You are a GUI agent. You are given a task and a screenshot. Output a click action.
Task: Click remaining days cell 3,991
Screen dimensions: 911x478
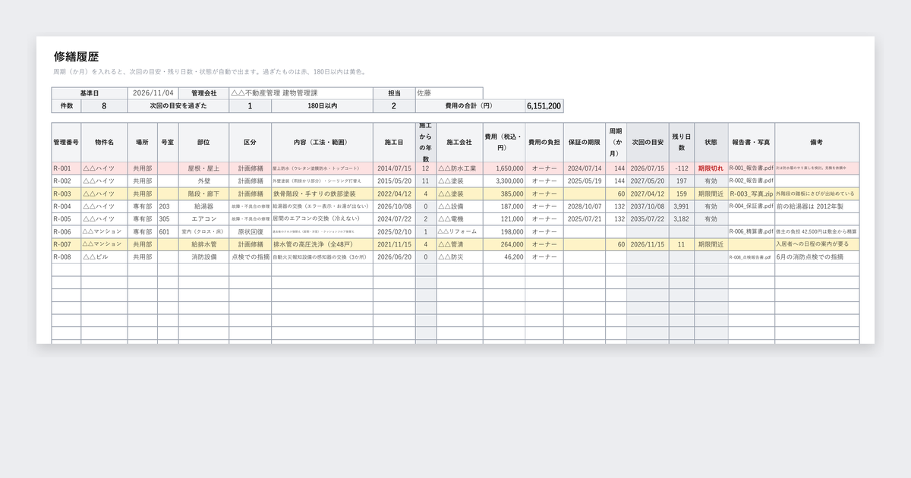point(681,206)
